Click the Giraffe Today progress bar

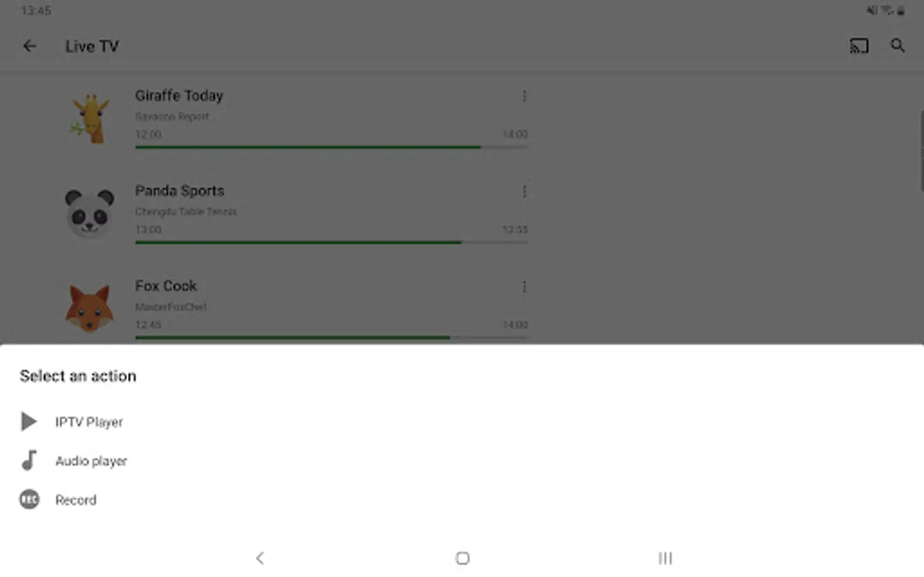coord(331,147)
